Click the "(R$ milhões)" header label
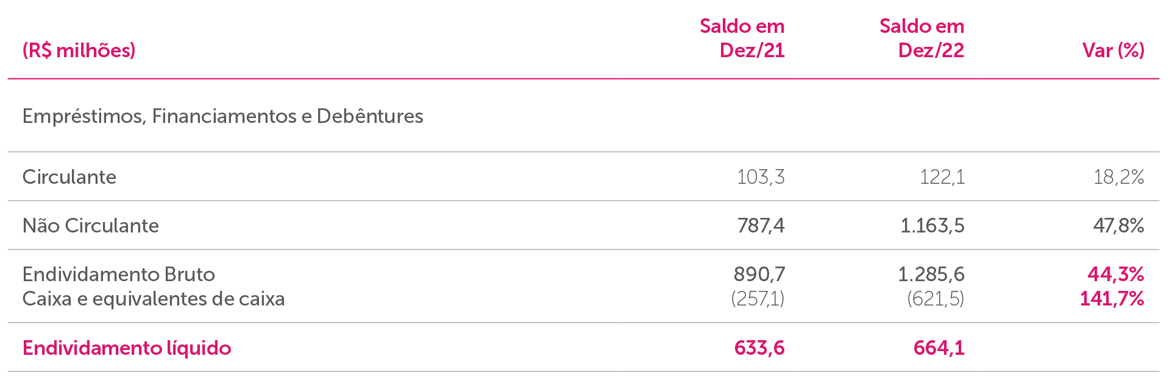This screenshot has width=1175, height=384. tap(79, 50)
